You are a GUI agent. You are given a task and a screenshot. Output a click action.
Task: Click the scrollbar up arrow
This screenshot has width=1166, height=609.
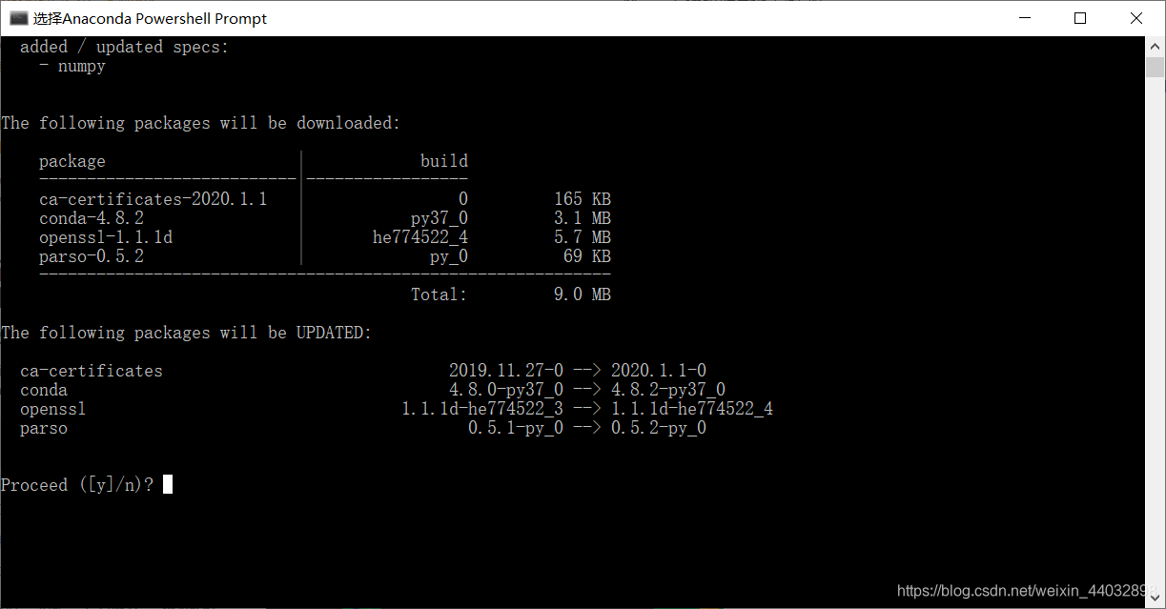(1156, 43)
